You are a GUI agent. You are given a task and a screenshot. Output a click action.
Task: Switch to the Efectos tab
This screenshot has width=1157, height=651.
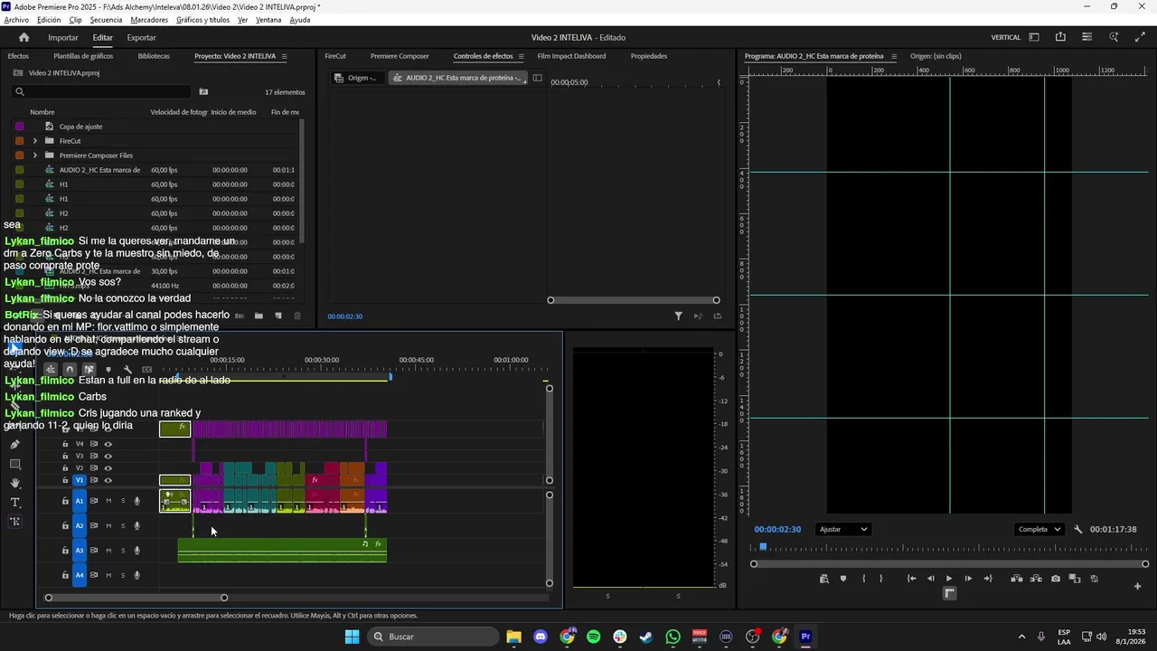coord(18,56)
